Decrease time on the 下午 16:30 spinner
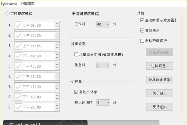The width and height of the screenshot is (187, 125). [57, 78]
